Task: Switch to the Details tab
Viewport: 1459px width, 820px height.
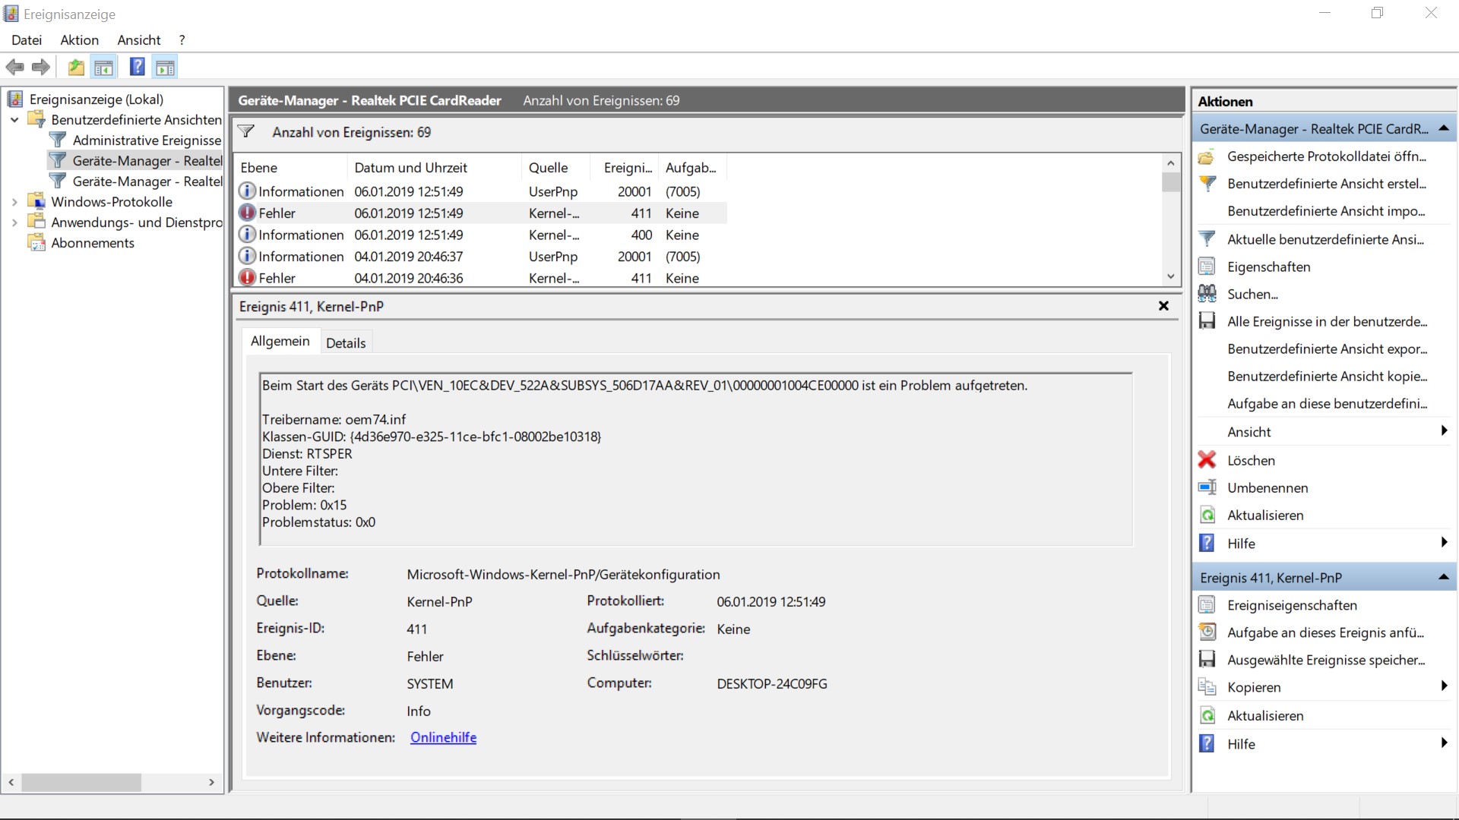Action: [x=346, y=343]
